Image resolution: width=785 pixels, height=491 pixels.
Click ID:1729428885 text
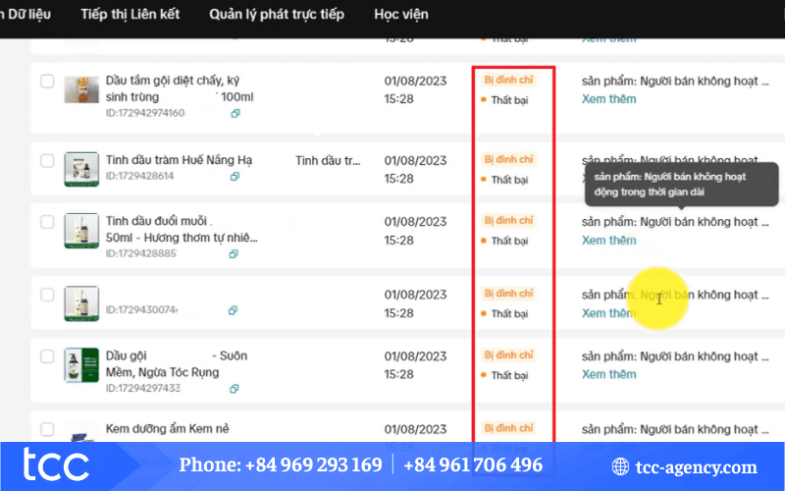tap(141, 253)
